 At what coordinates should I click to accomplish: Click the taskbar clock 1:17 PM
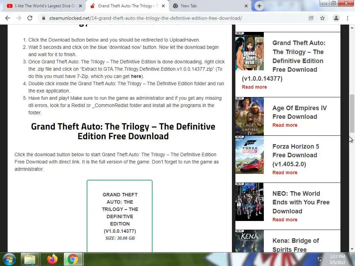coord(337,259)
